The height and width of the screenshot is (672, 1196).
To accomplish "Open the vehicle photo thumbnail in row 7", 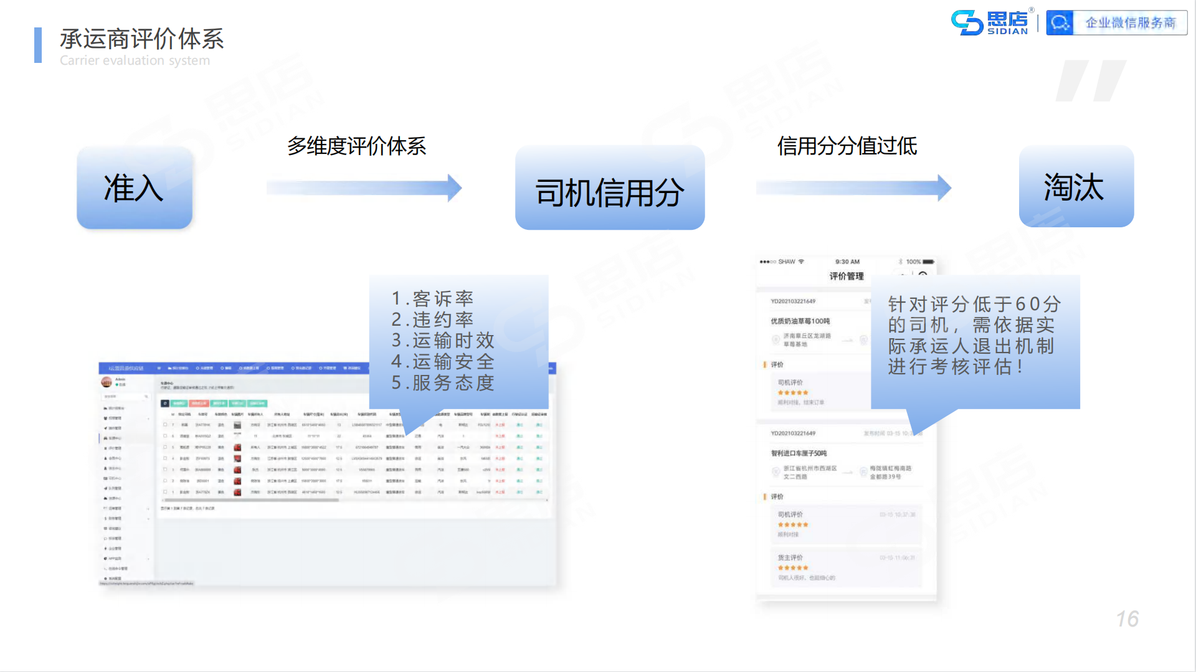I will pyautogui.click(x=237, y=425).
